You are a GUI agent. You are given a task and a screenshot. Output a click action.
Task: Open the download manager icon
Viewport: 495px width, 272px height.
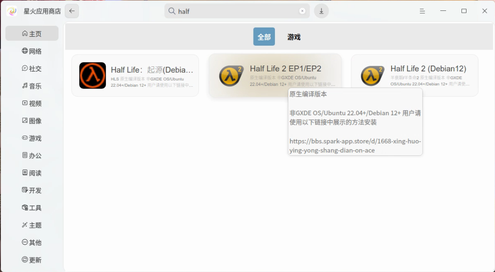pyautogui.click(x=322, y=11)
